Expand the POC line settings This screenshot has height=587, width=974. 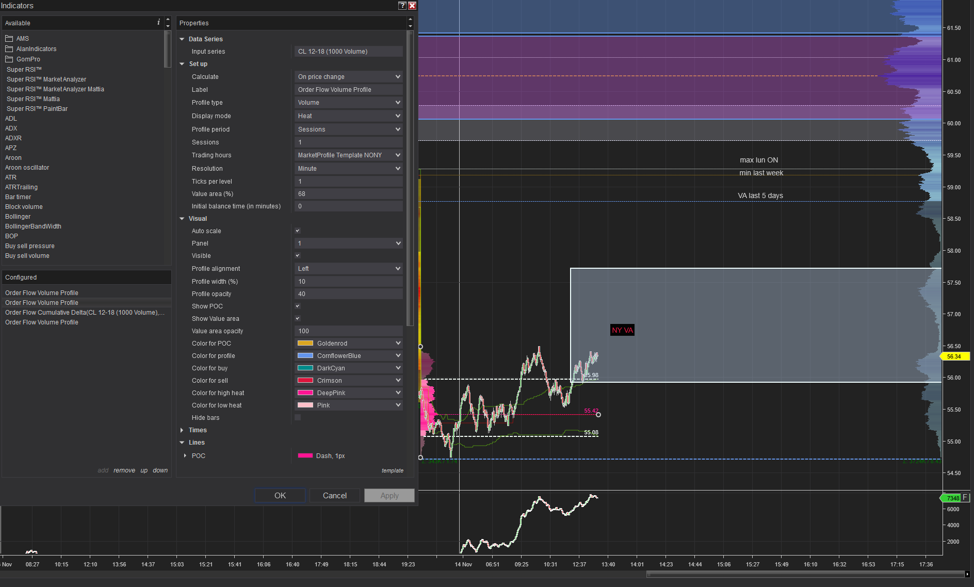pyautogui.click(x=185, y=456)
